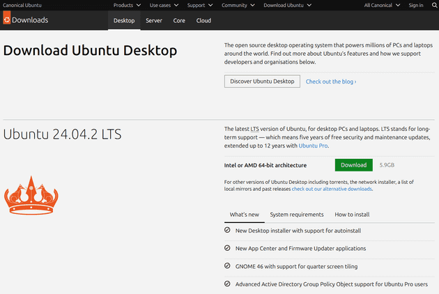Image resolution: width=439 pixels, height=294 pixels.
Task: Click the Downloads title link
Action: [30, 20]
